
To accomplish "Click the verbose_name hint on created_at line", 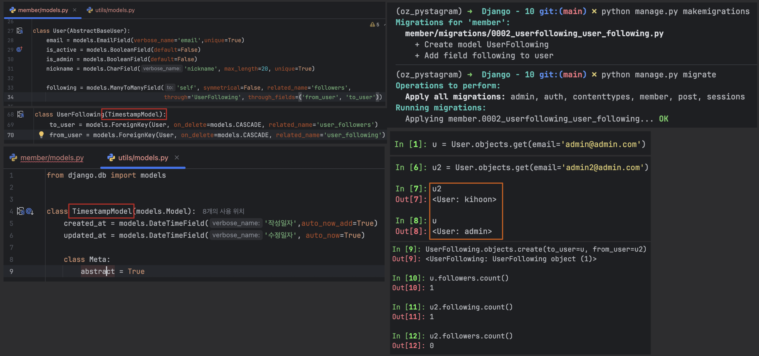I will [x=236, y=223].
